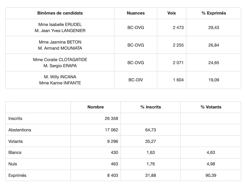This screenshot has width=245, height=186.
Task: Click the "Voix" column header
Action: point(172,13)
